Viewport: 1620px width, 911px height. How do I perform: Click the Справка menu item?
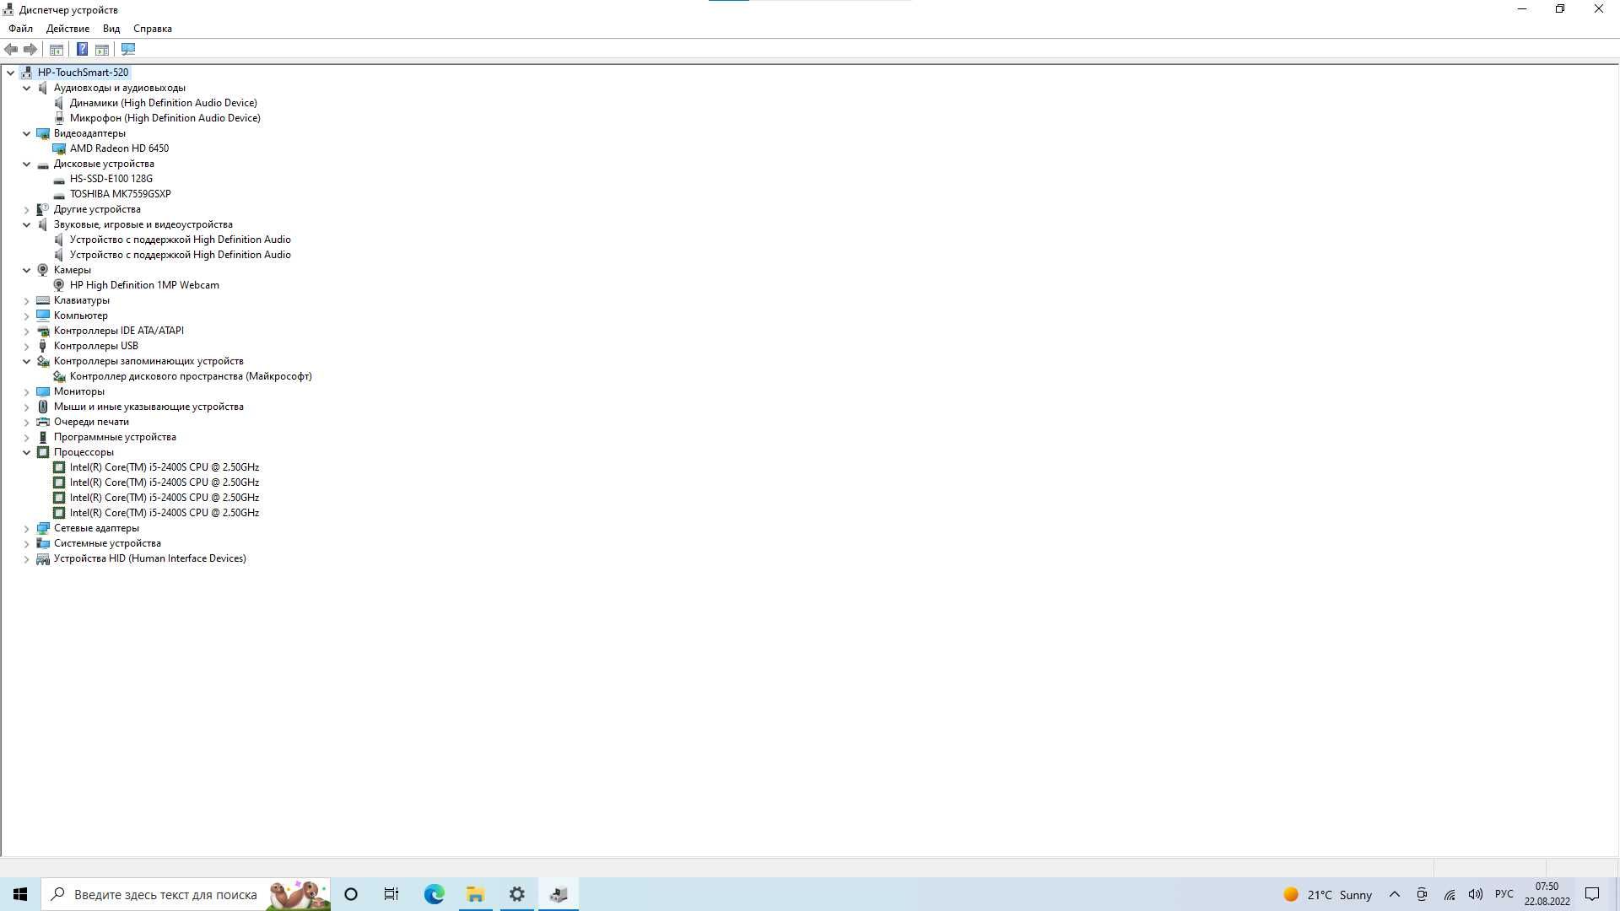pyautogui.click(x=153, y=29)
